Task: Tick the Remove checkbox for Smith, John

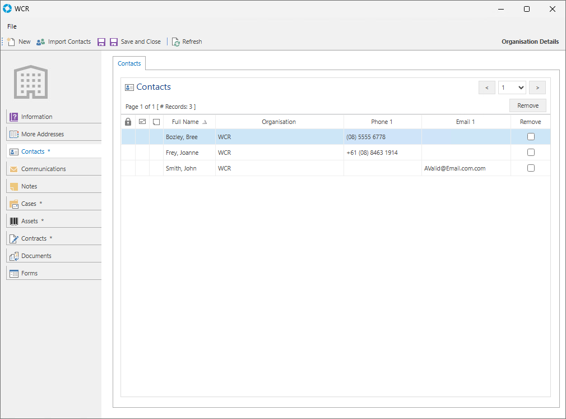Action: 531,168
